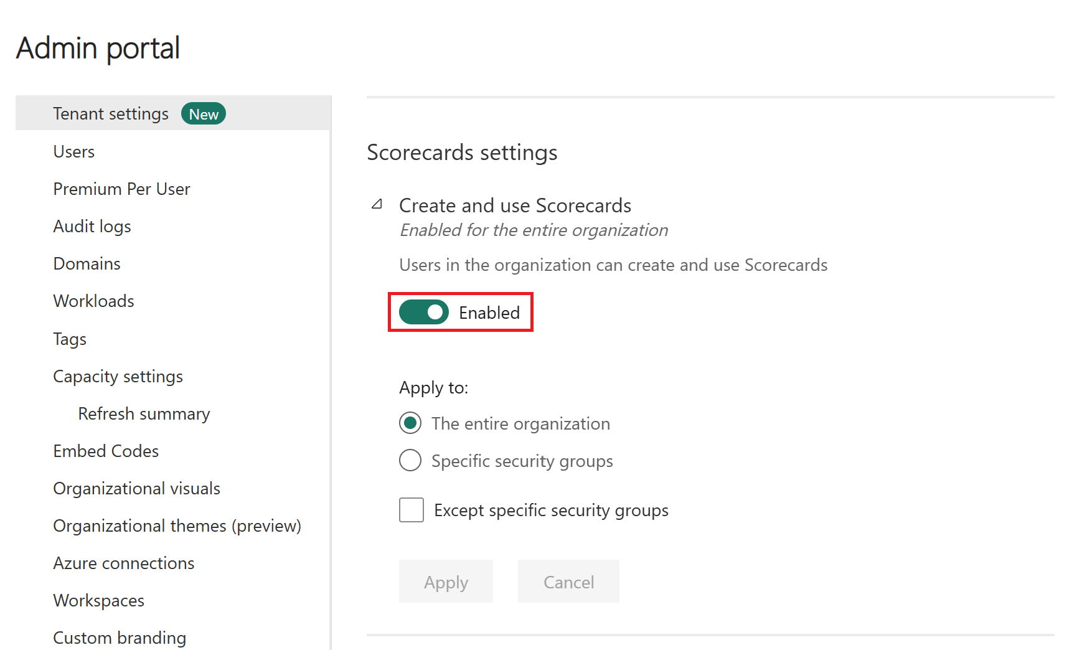Screen dimensions: 1082x650
Task: Open Capacity settings
Action: coord(118,377)
